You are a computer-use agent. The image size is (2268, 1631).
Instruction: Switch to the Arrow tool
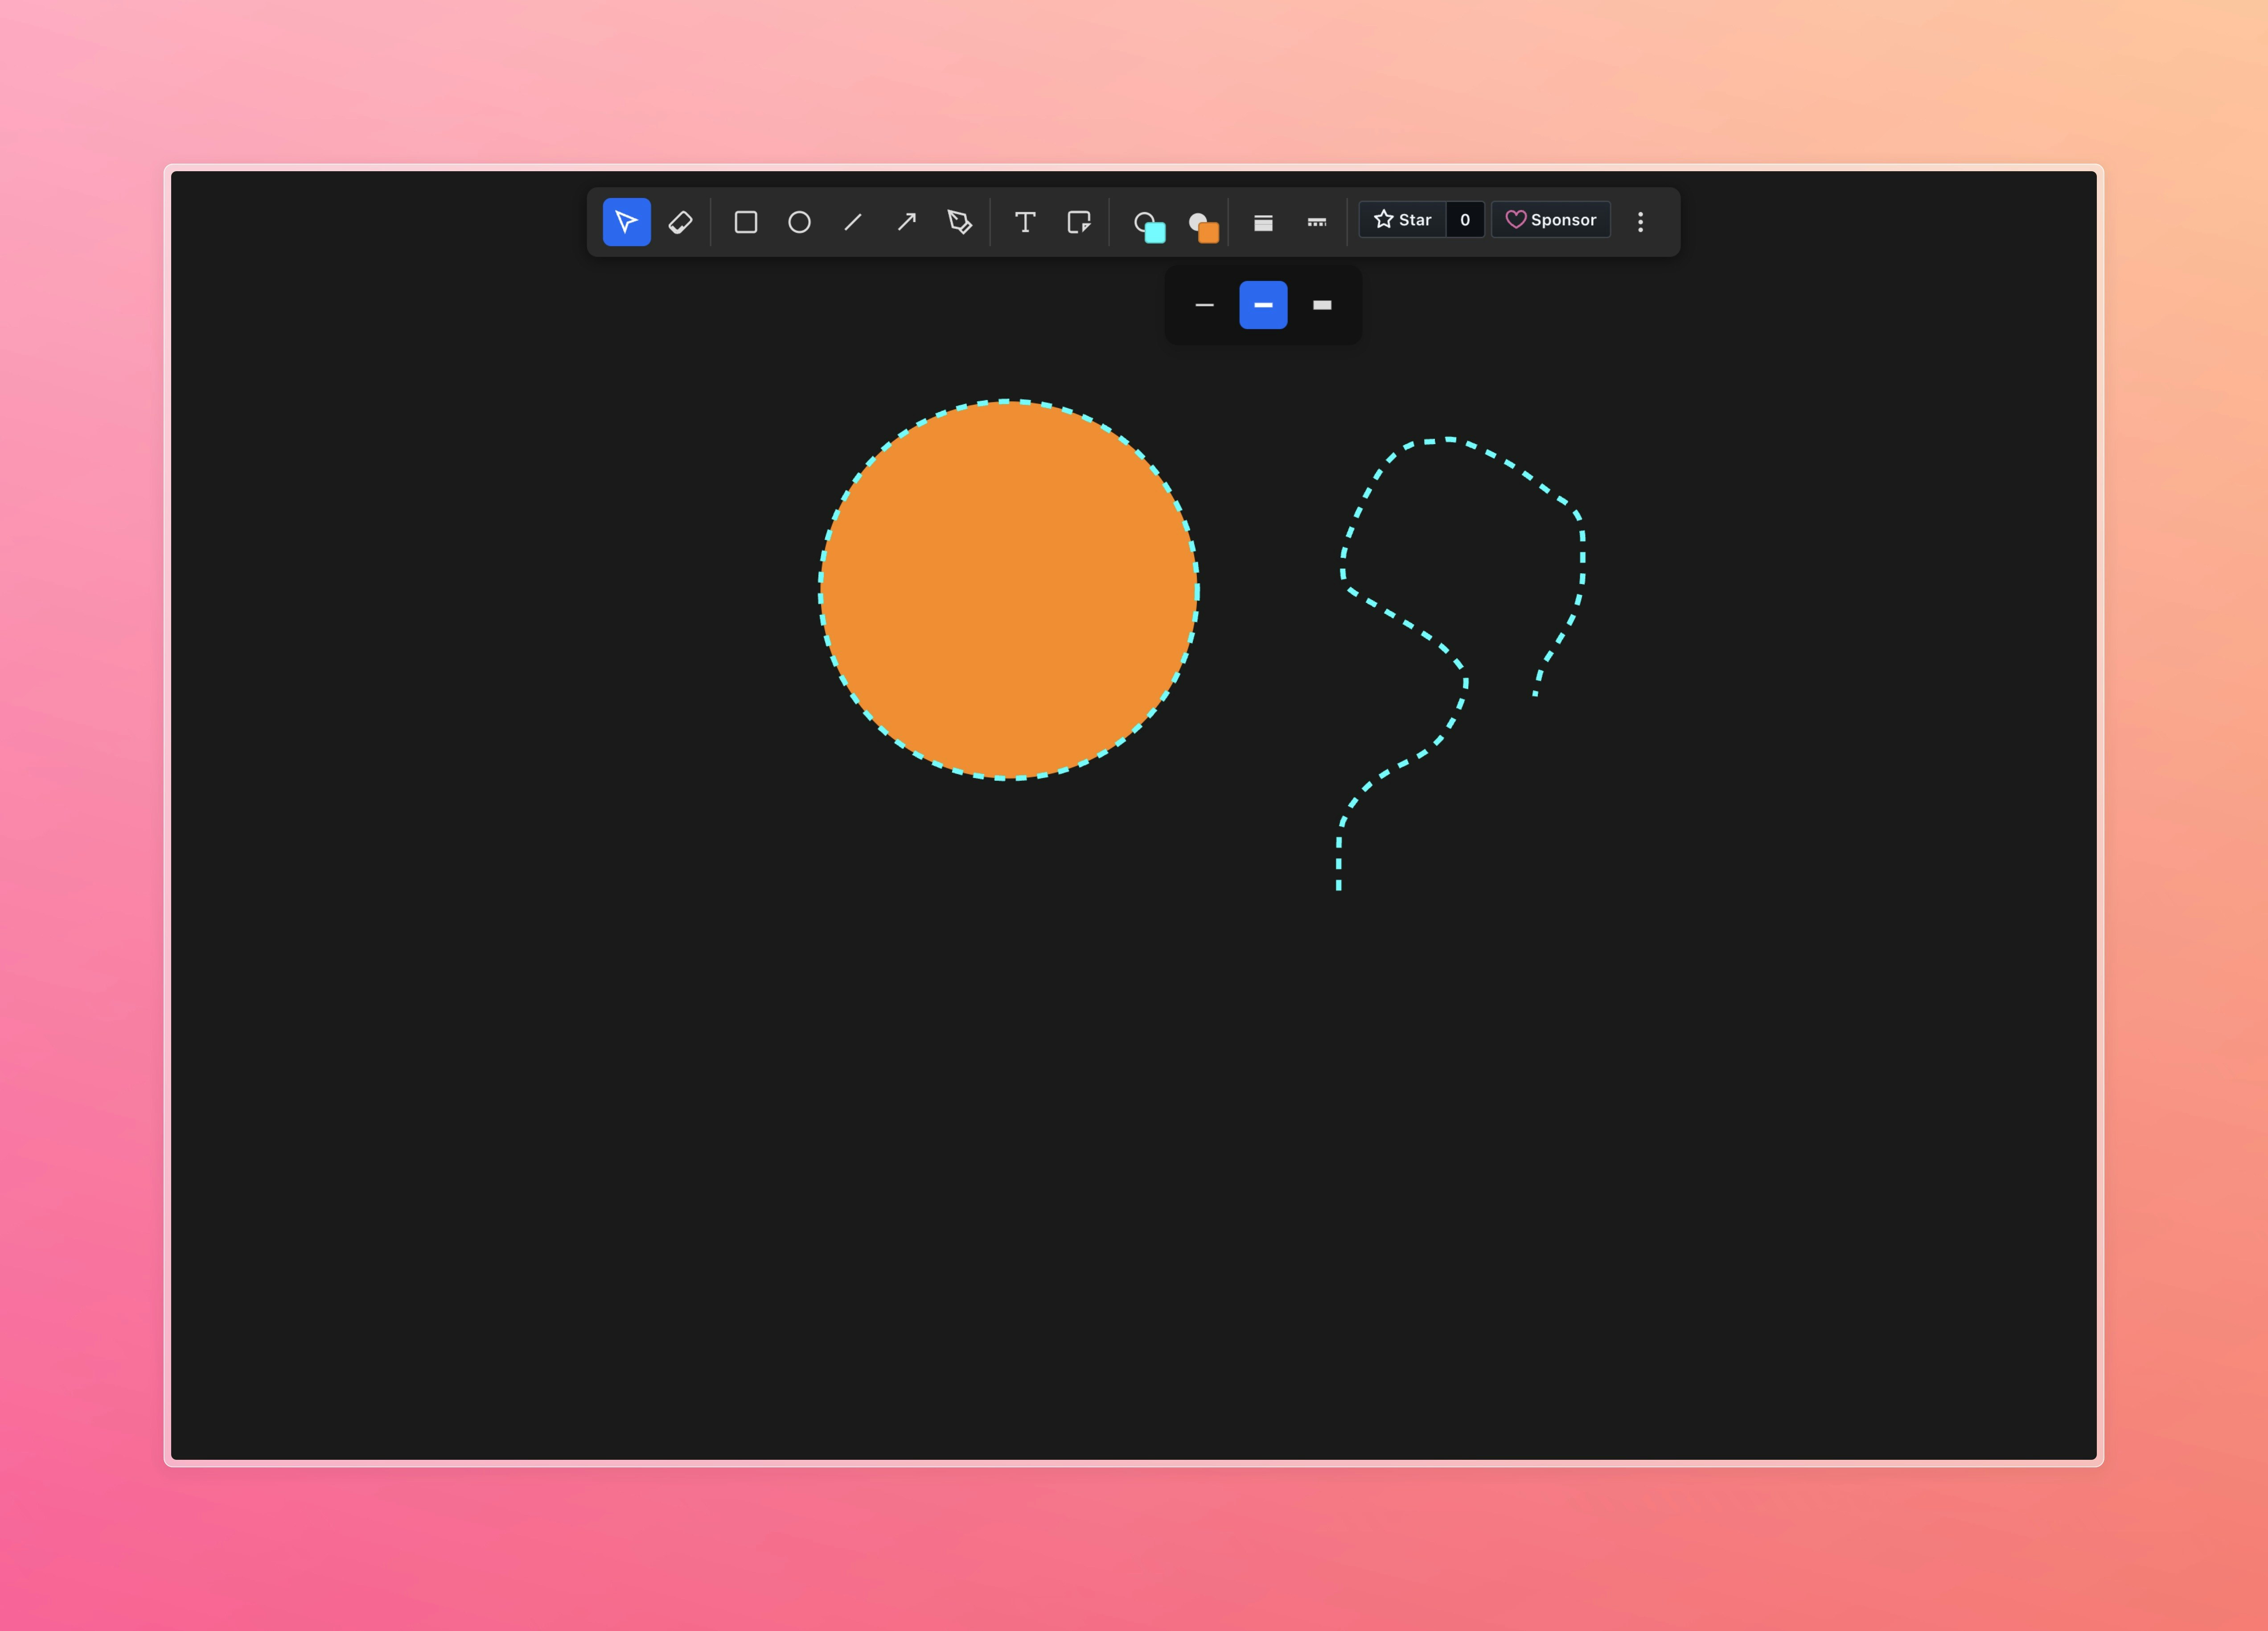point(907,221)
